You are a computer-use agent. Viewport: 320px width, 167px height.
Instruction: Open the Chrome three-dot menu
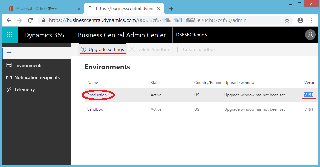[x=311, y=20]
